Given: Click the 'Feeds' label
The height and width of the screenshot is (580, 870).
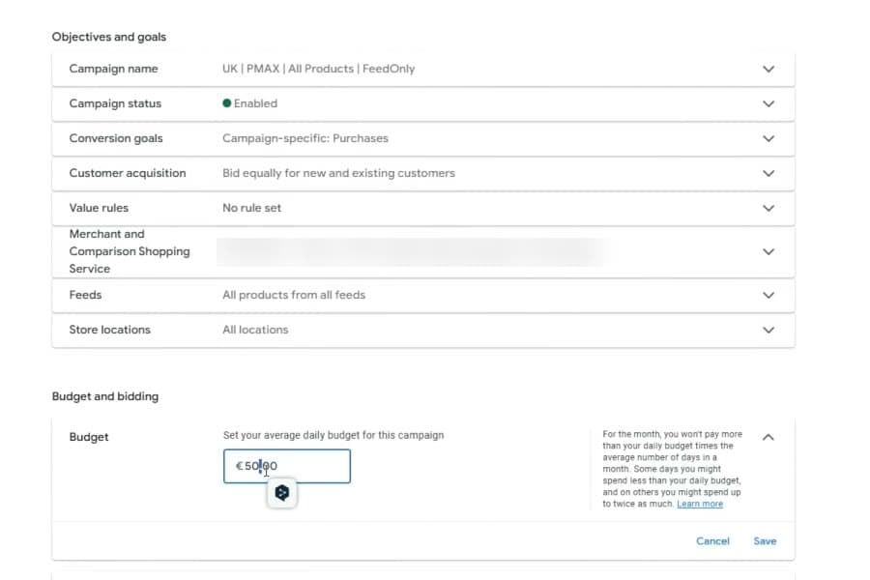Looking at the screenshot, I should pos(85,295).
